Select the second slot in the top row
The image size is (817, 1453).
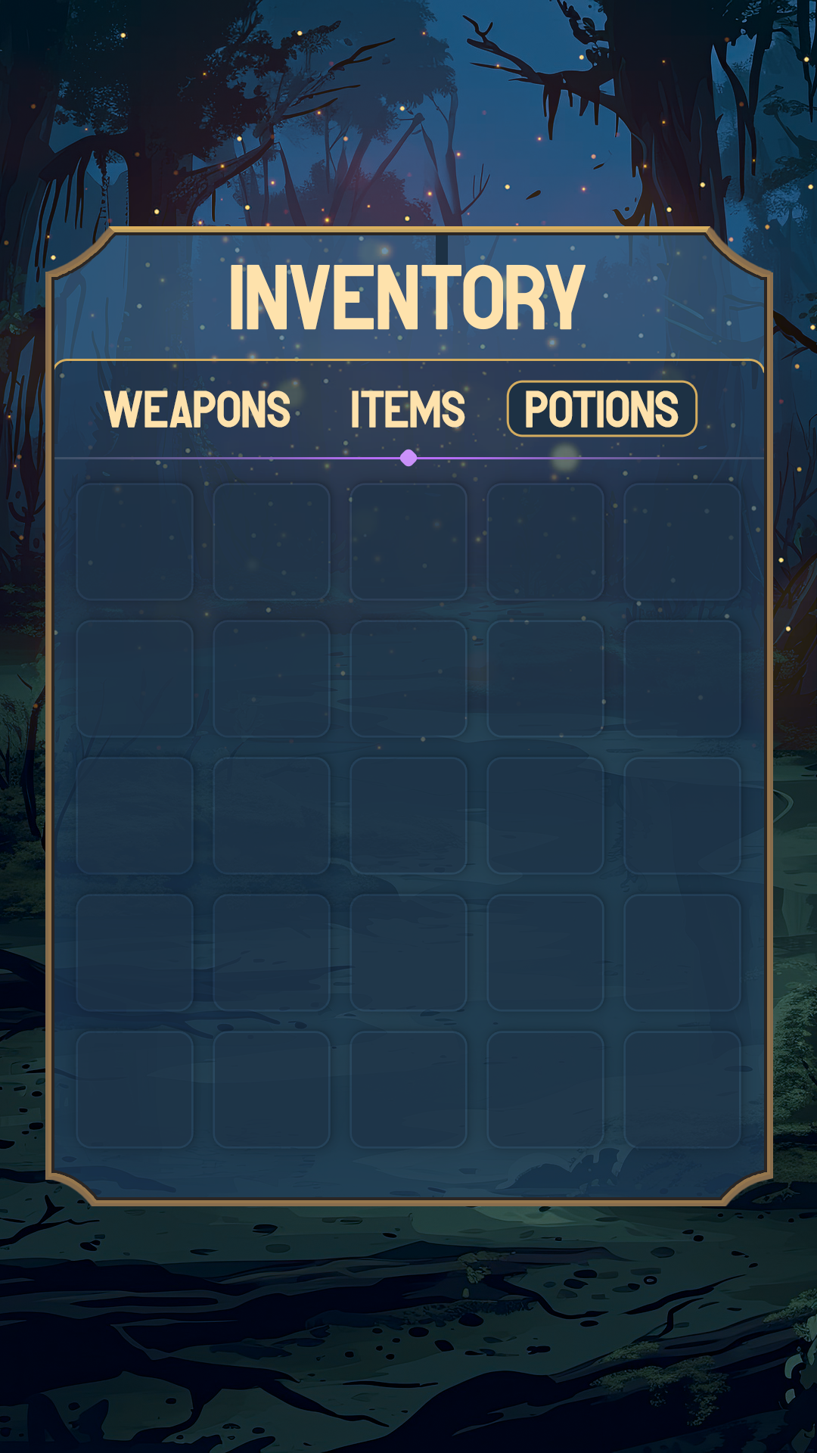click(272, 542)
